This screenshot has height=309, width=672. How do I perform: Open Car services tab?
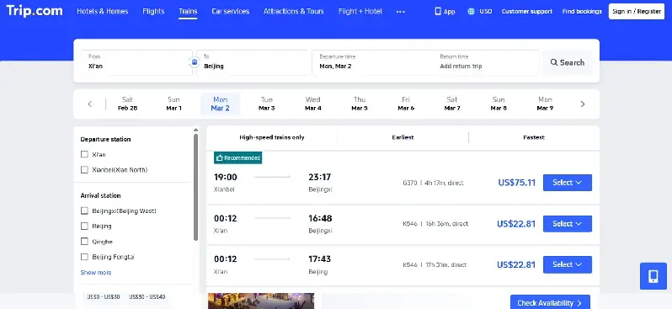pos(230,11)
